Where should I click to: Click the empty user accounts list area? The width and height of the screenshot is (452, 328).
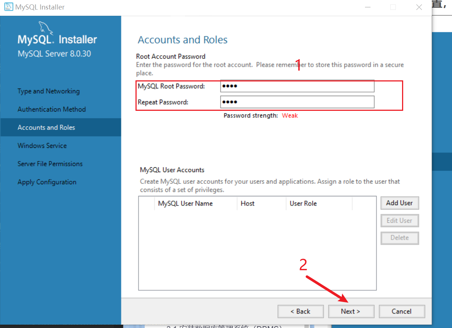pos(257,249)
